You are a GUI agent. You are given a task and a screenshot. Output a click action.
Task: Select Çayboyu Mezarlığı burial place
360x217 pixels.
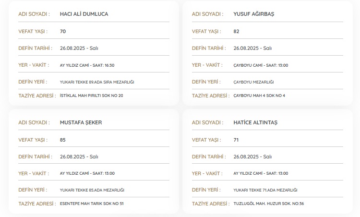[253, 82]
